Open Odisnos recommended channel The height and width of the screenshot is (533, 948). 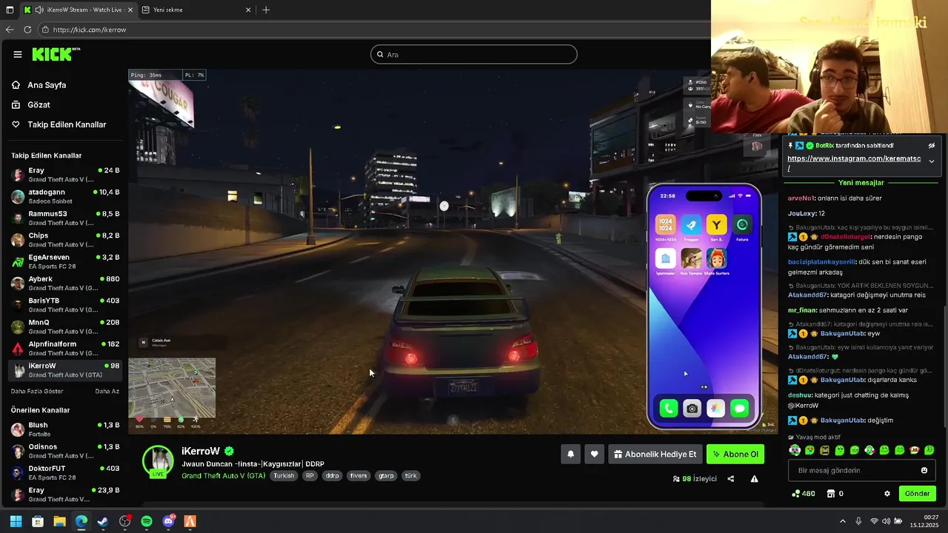[x=65, y=451]
